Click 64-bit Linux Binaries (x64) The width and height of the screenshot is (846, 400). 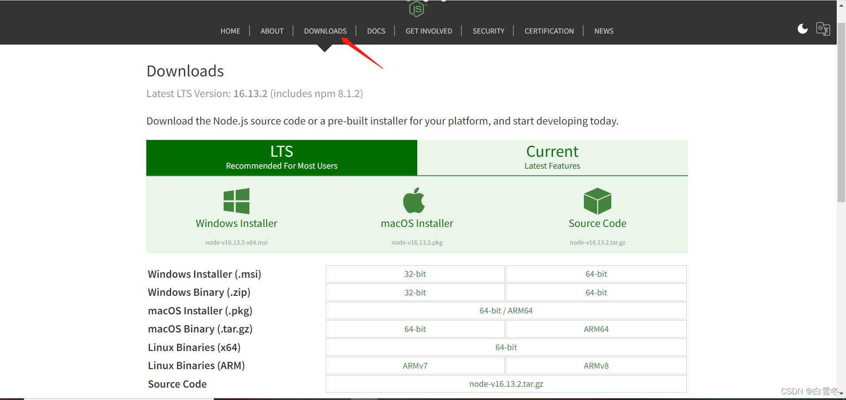(x=506, y=347)
